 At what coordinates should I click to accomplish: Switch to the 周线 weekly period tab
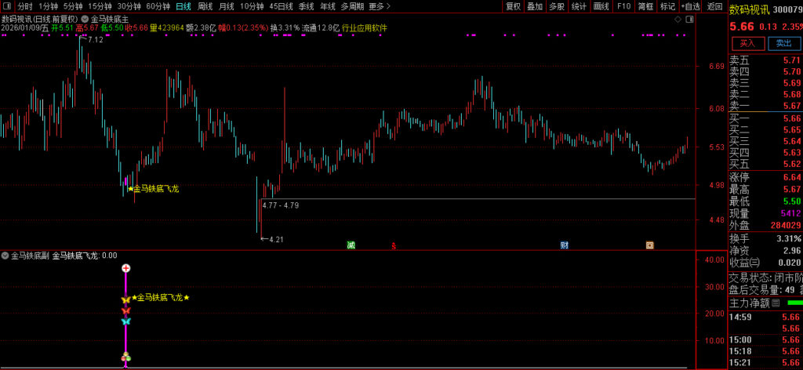pos(205,6)
